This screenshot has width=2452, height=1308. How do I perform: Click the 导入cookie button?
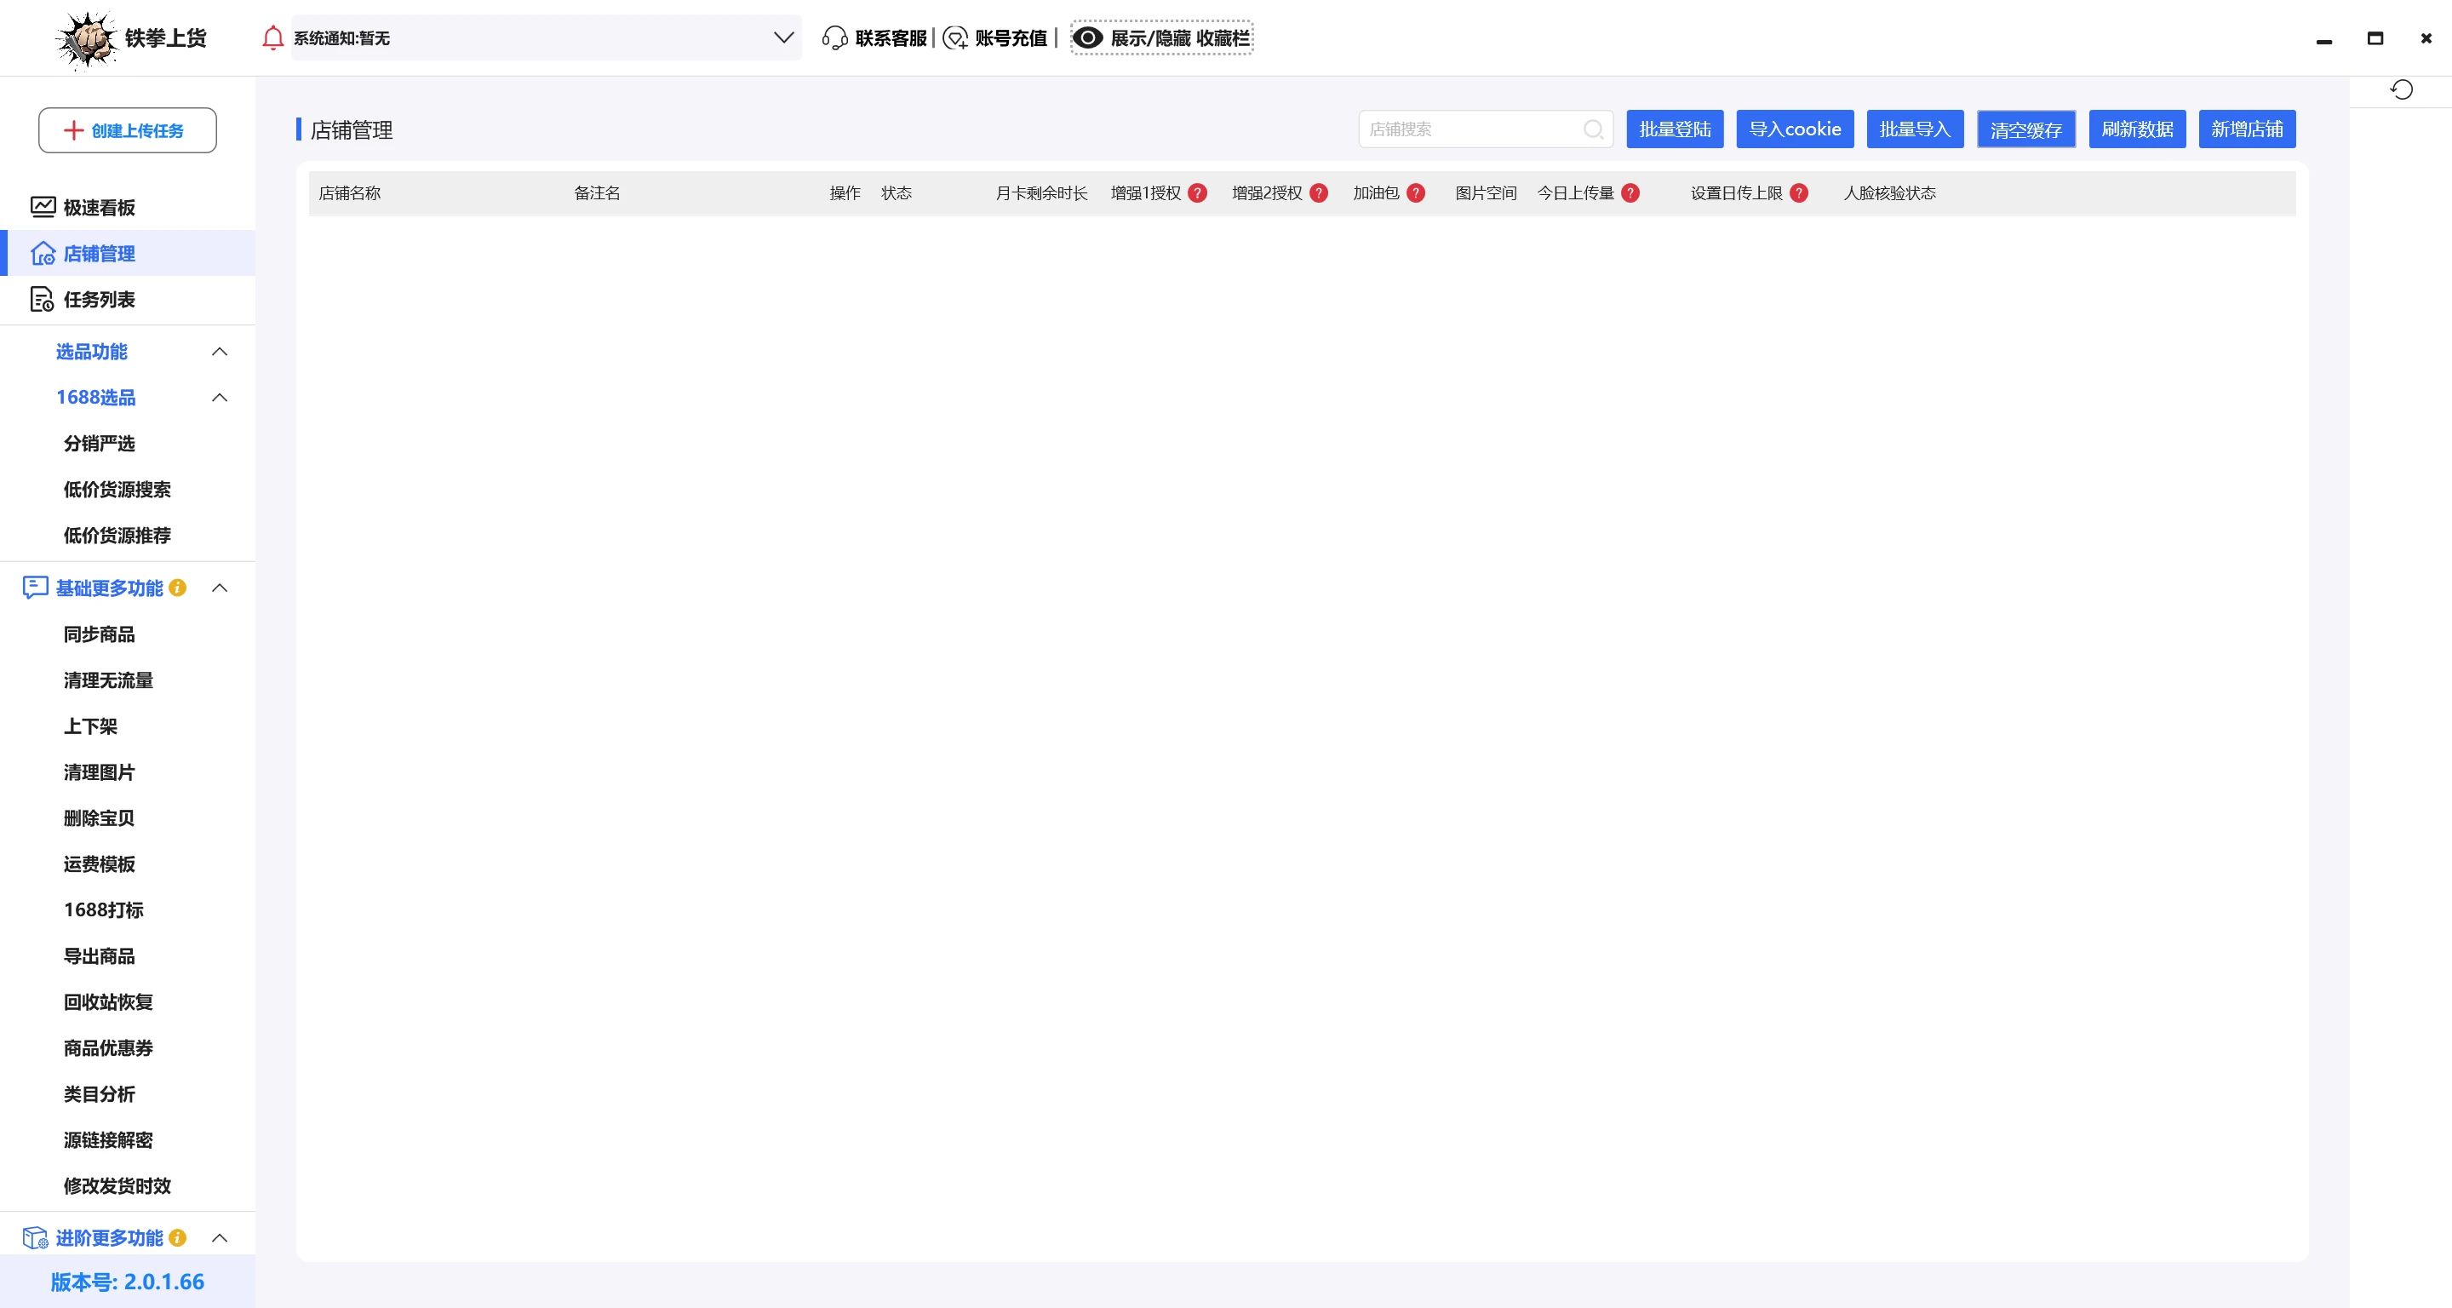pos(1794,129)
